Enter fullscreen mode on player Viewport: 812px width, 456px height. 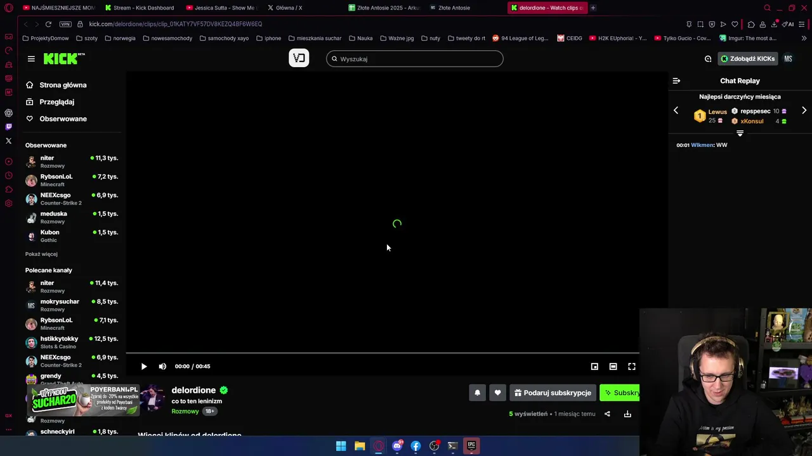(x=632, y=366)
